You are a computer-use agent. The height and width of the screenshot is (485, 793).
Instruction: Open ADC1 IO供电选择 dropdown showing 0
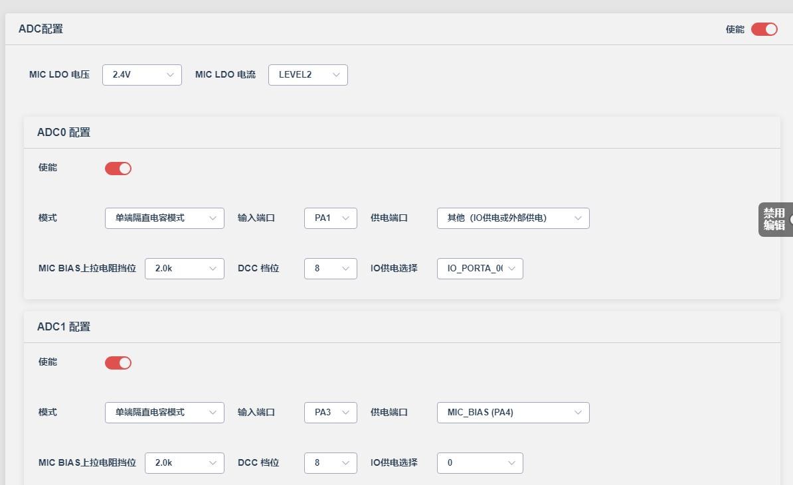[480, 463]
